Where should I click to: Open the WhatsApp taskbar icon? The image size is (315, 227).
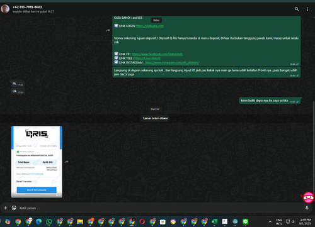click(x=49, y=221)
